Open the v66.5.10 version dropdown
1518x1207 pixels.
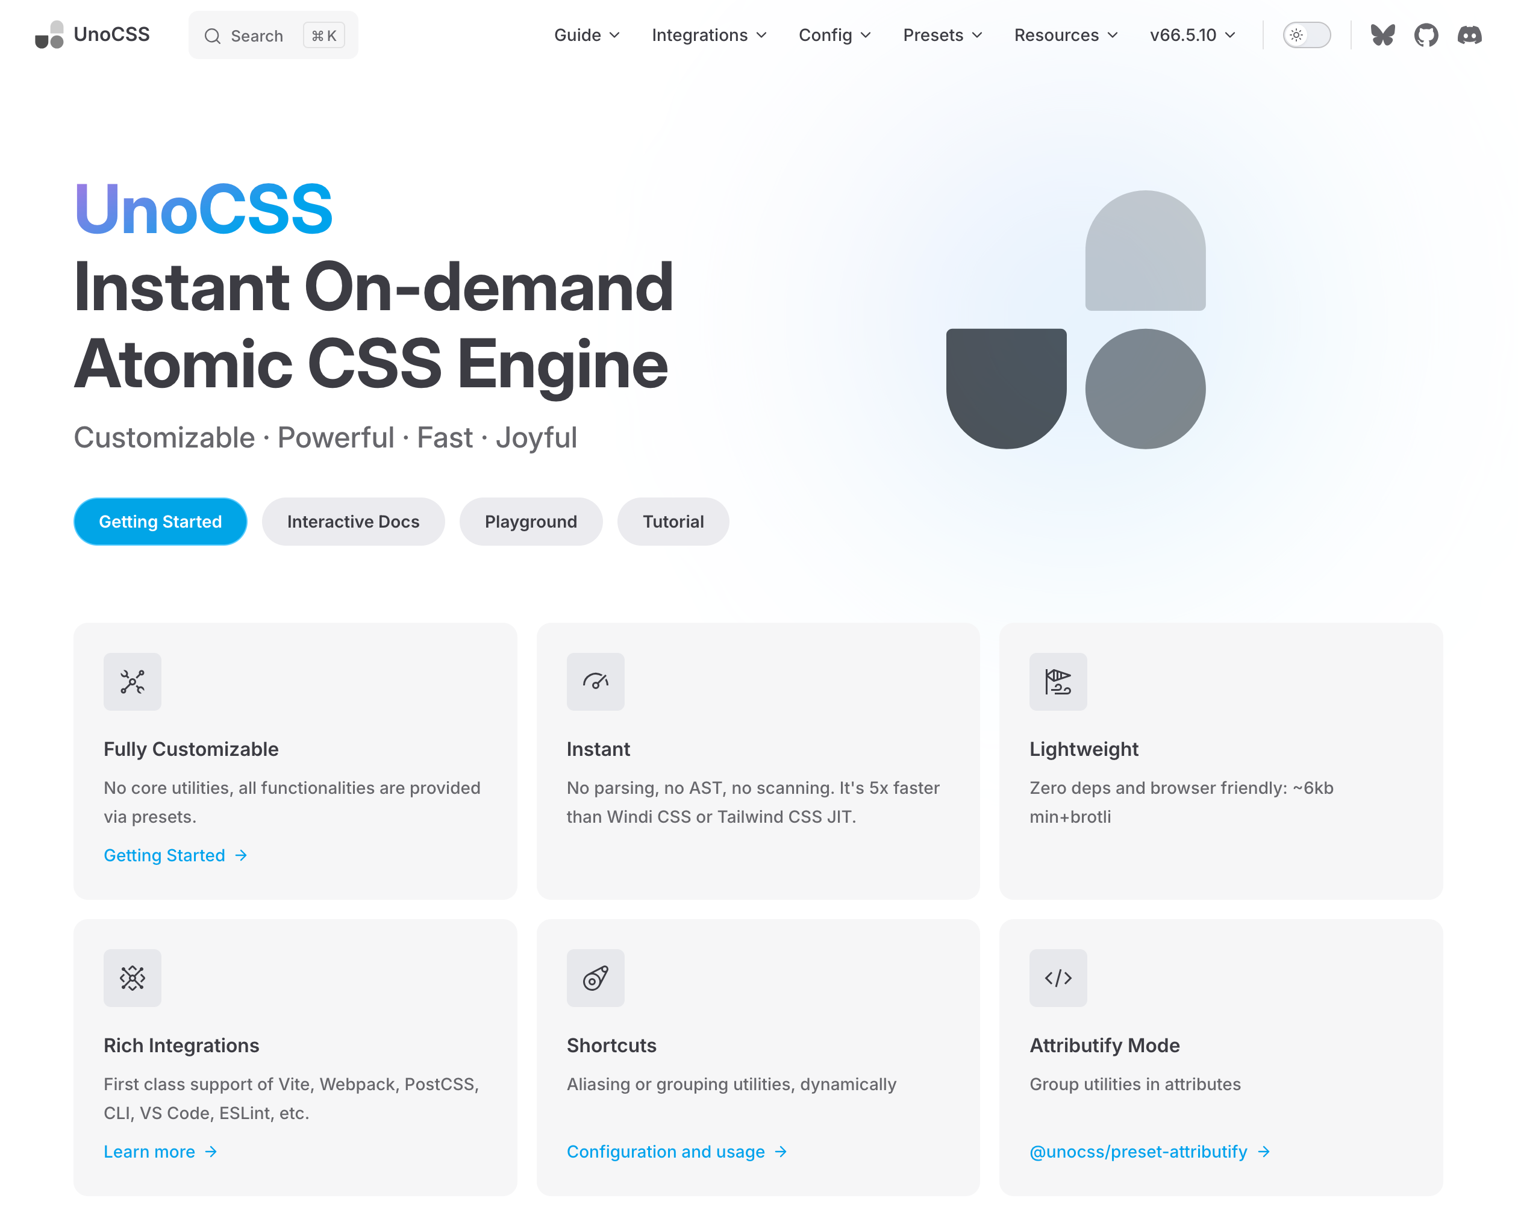1192,35
